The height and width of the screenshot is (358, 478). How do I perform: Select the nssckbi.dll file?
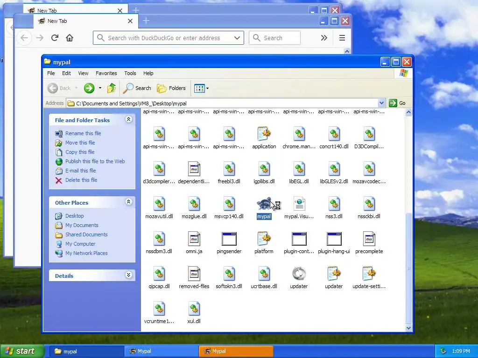coord(369,208)
